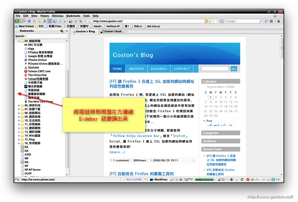The width and height of the screenshot is (298, 202).
Task: Open the ARCHIVES blog navigation link
Action: click(x=136, y=69)
